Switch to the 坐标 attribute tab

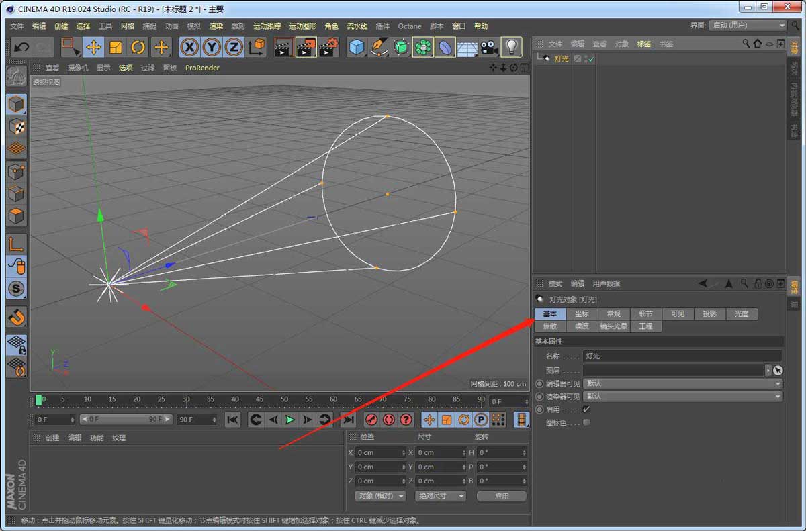pyautogui.click(x=582, y=313)
